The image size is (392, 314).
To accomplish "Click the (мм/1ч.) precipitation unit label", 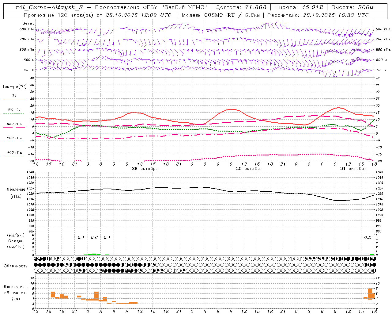I will [x=16, y=247].
